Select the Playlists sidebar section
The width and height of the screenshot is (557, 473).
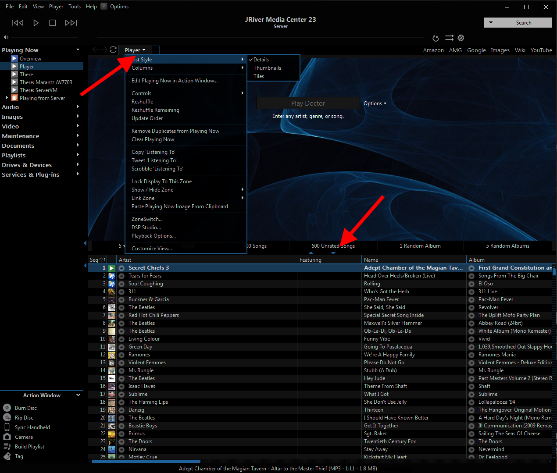click(14, 155)
